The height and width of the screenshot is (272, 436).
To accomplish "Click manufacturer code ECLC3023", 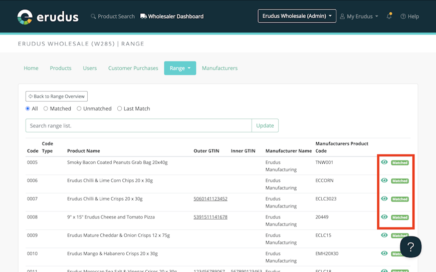I will (x=326, y=198).
